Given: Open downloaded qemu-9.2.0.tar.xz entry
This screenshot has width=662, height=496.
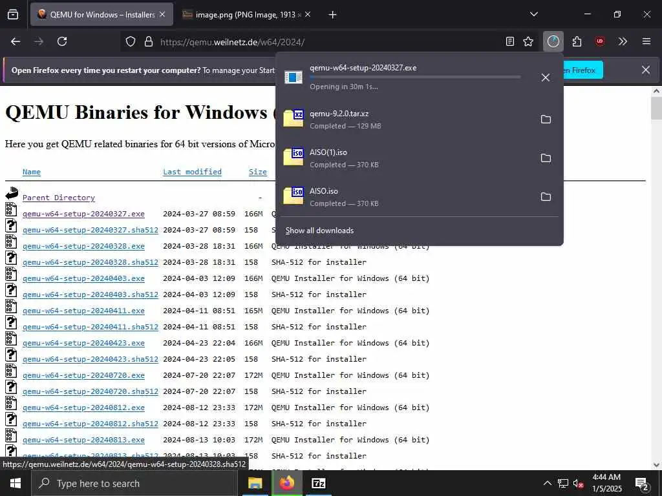Looking at the screenshot, I should pyautogui.click(x=407, y=119).
